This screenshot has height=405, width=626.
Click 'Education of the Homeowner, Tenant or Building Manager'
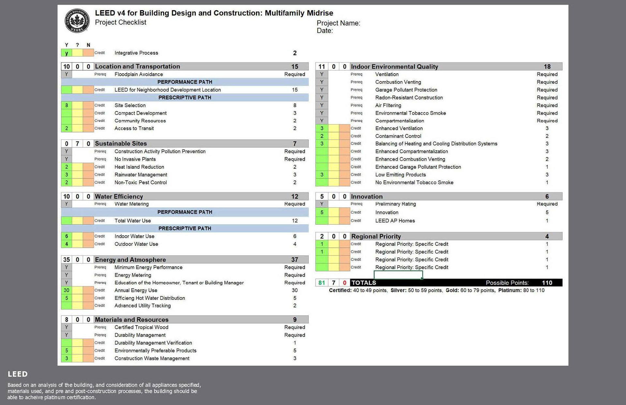point(179,283)
